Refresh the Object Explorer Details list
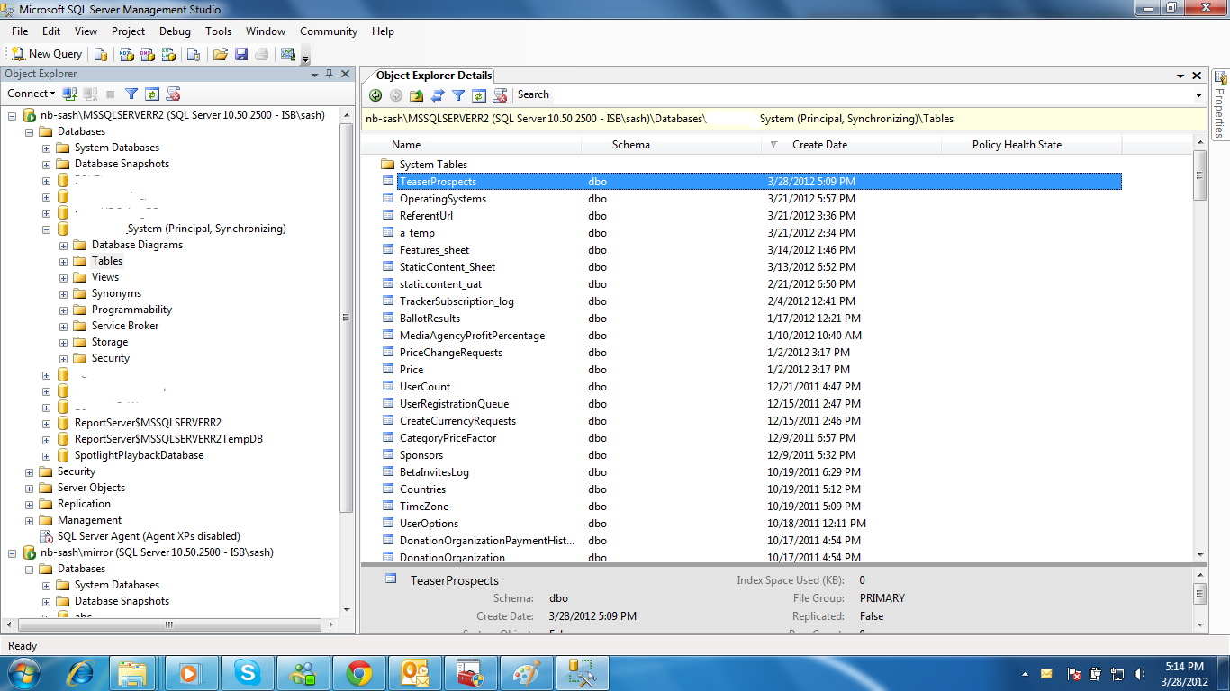Viewport: 1230px width, 691px height. click(x=479, y=95)
